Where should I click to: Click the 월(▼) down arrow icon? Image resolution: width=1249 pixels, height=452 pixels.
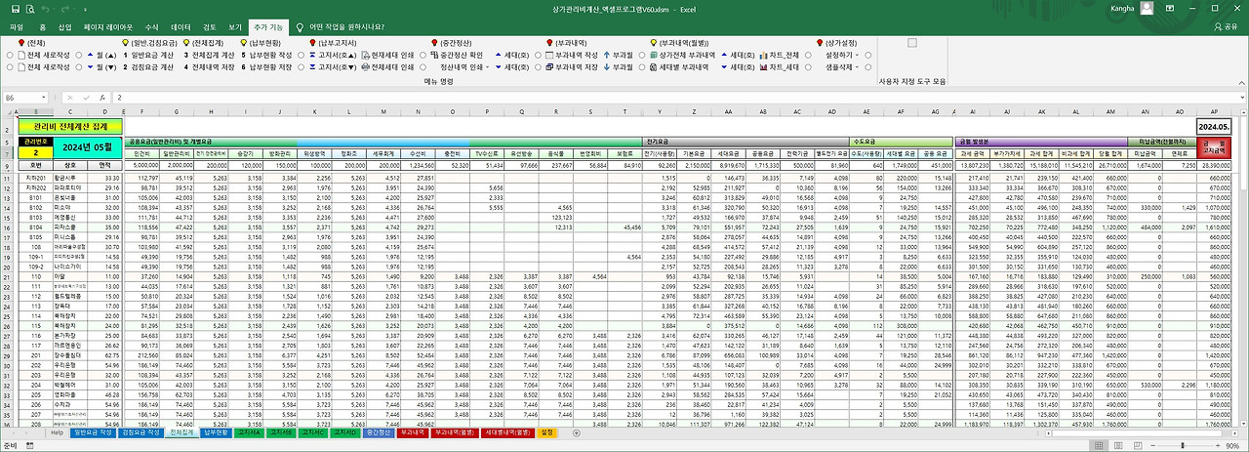(90, 67)
